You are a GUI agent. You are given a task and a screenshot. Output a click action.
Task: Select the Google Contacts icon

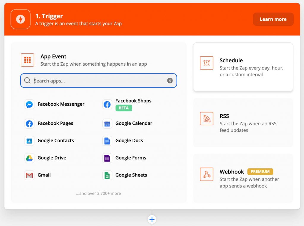(29, 141)
